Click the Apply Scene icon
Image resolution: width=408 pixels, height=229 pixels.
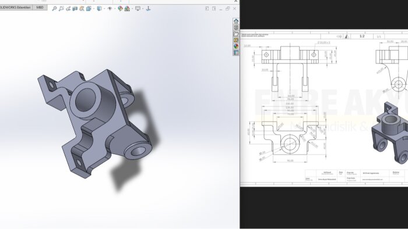pyautogui.click(x=127, y=9)
